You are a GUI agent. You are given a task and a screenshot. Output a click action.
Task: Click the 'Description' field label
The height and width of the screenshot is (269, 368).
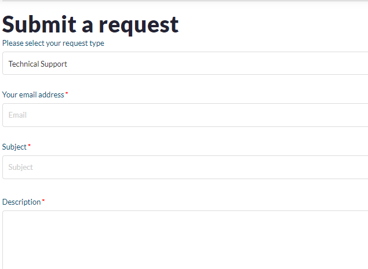point(21,202)
